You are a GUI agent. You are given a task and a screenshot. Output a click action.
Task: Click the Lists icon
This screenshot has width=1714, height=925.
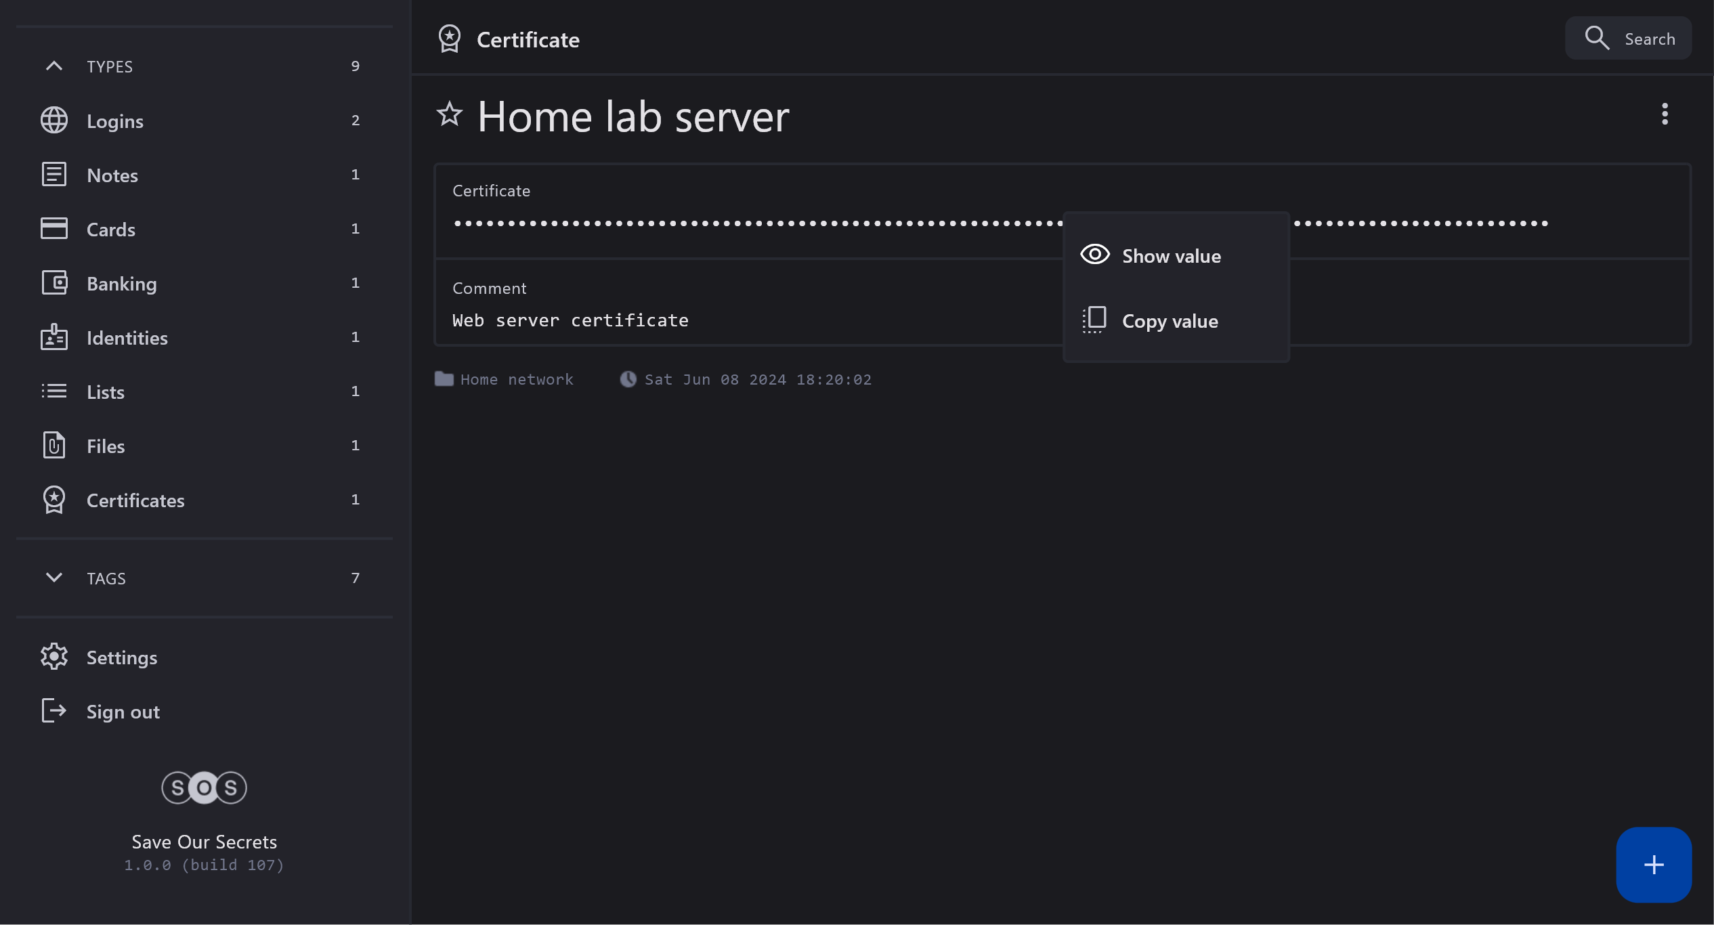[x=54, y=391]
